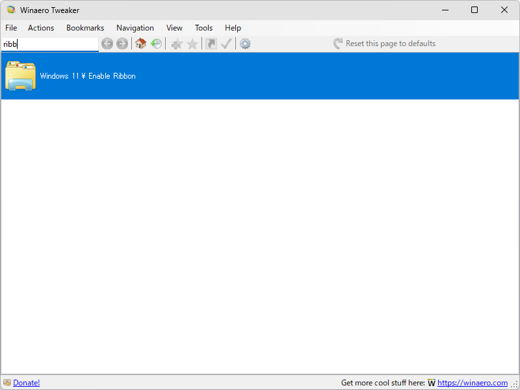Visit the winaero.com website link
The image size is (520, 390).
473,383
